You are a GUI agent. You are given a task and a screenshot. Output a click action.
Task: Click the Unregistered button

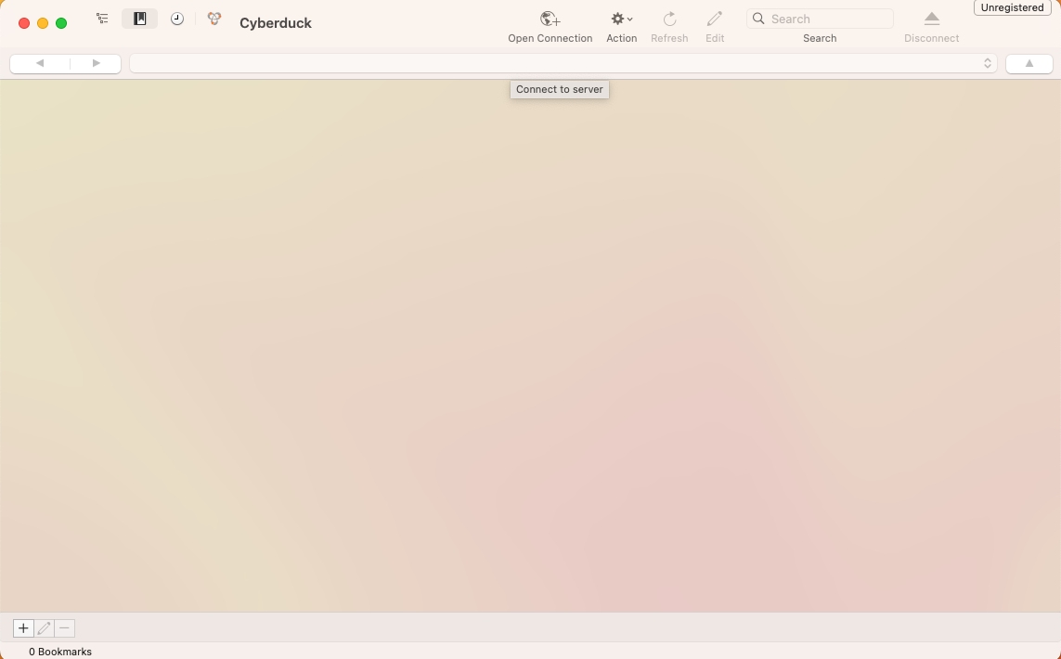click(1012, 7)
